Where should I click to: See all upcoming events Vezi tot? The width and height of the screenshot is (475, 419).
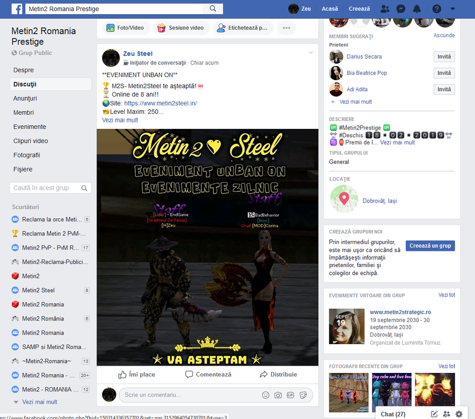447,295
